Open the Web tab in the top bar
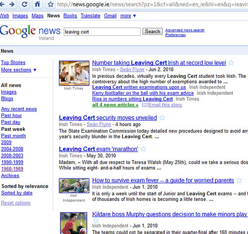Screen dimensions: 248x234 (4, 16)
